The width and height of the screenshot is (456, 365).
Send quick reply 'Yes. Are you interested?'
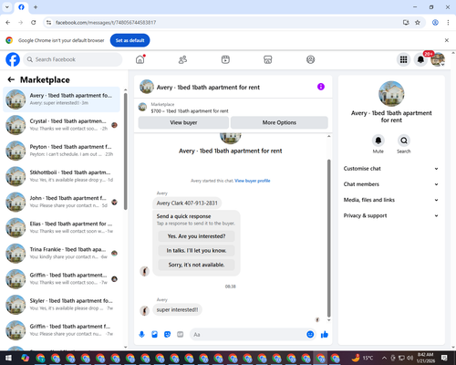pyautogui.click(x=196, y=236)
